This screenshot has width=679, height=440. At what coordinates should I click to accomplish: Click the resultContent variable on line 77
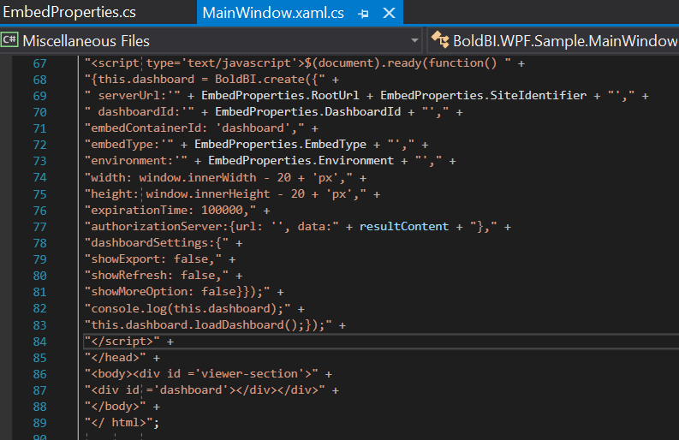pos(403,226)
